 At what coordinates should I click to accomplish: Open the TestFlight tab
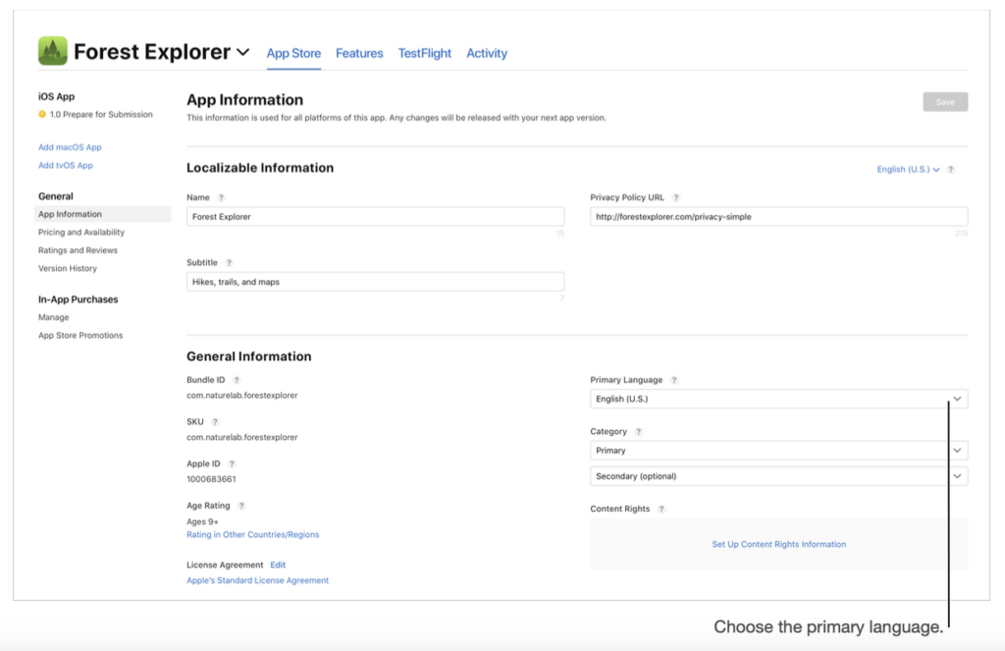coord(424,53)
